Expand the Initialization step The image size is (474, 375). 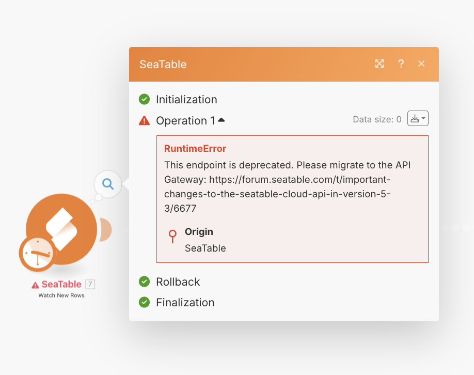pos(186,100)
